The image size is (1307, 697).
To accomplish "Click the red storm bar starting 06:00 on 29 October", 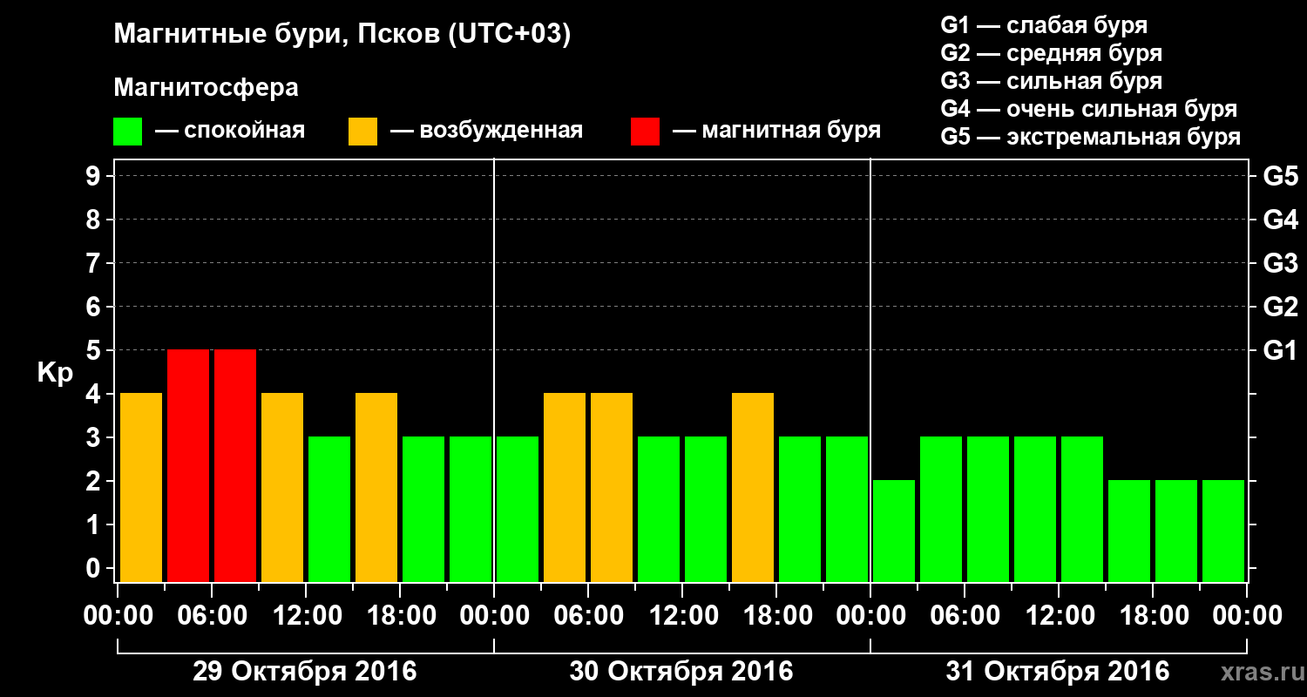I will [235, 465].
